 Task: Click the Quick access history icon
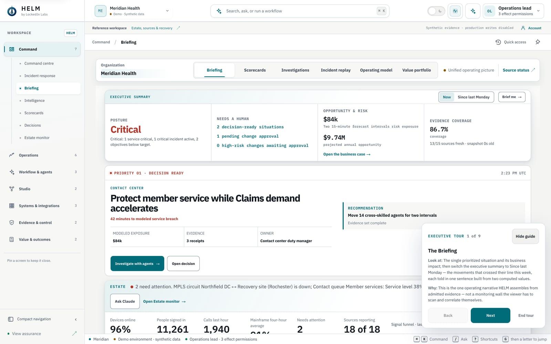498,42
